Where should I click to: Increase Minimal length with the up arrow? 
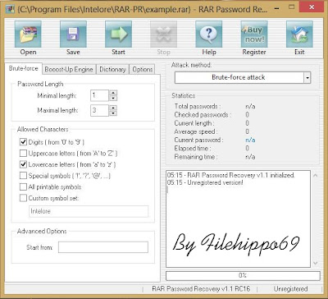(113, 93)
